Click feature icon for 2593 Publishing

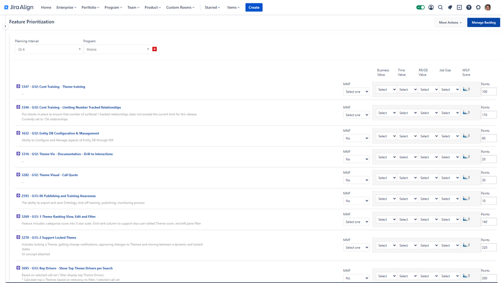pos(18,195)
